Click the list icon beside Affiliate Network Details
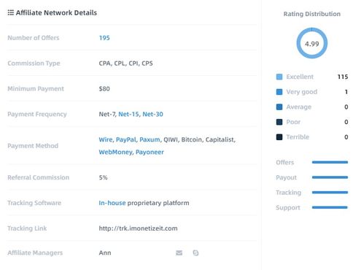 tap(11, 12)
